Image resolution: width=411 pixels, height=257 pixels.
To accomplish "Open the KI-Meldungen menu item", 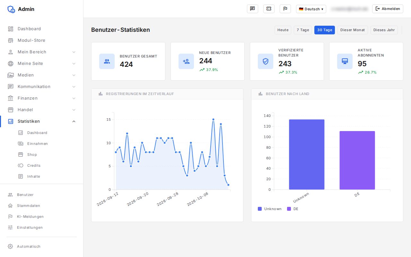I will pos(41,217).
